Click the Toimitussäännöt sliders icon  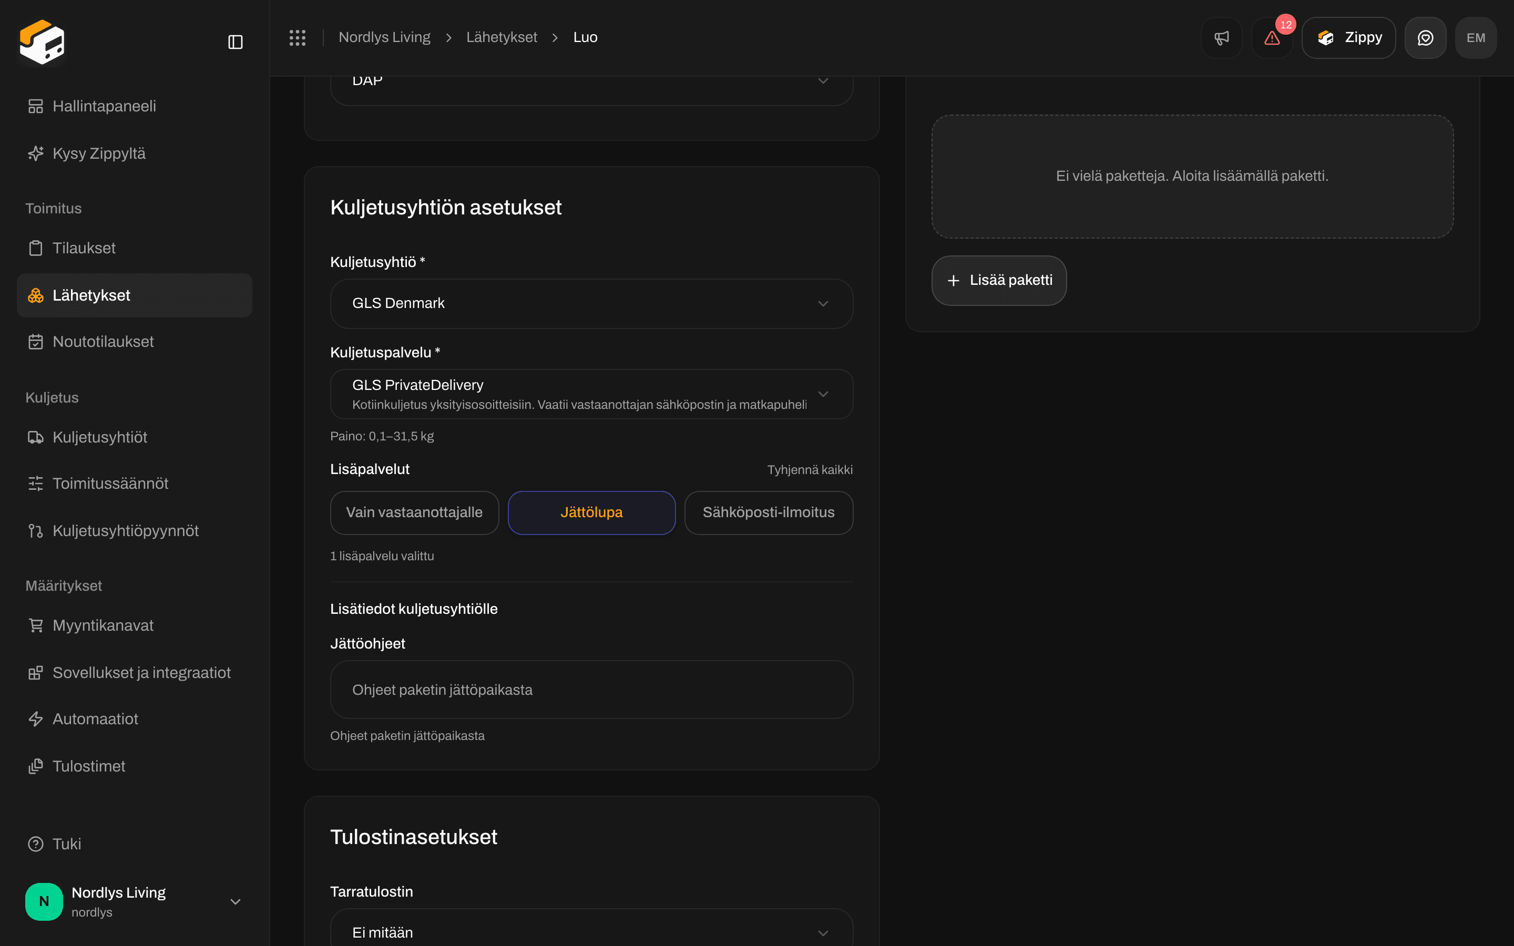point(36,484)
